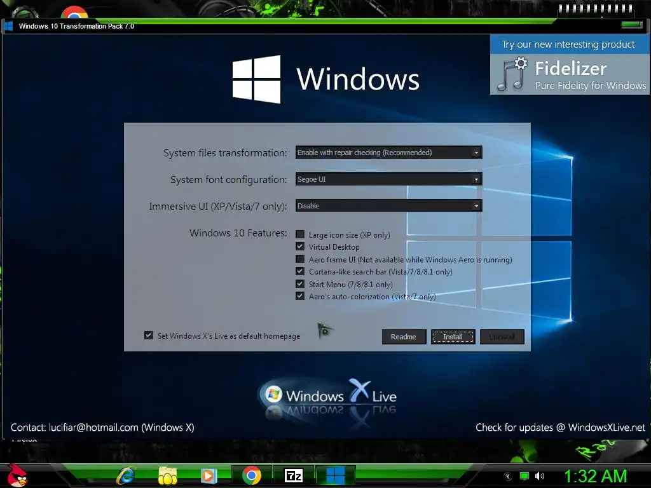The image size is (651, 488).
Task: Click the Uninstall button
Action: pyautogui.click(x=502, y=337)
